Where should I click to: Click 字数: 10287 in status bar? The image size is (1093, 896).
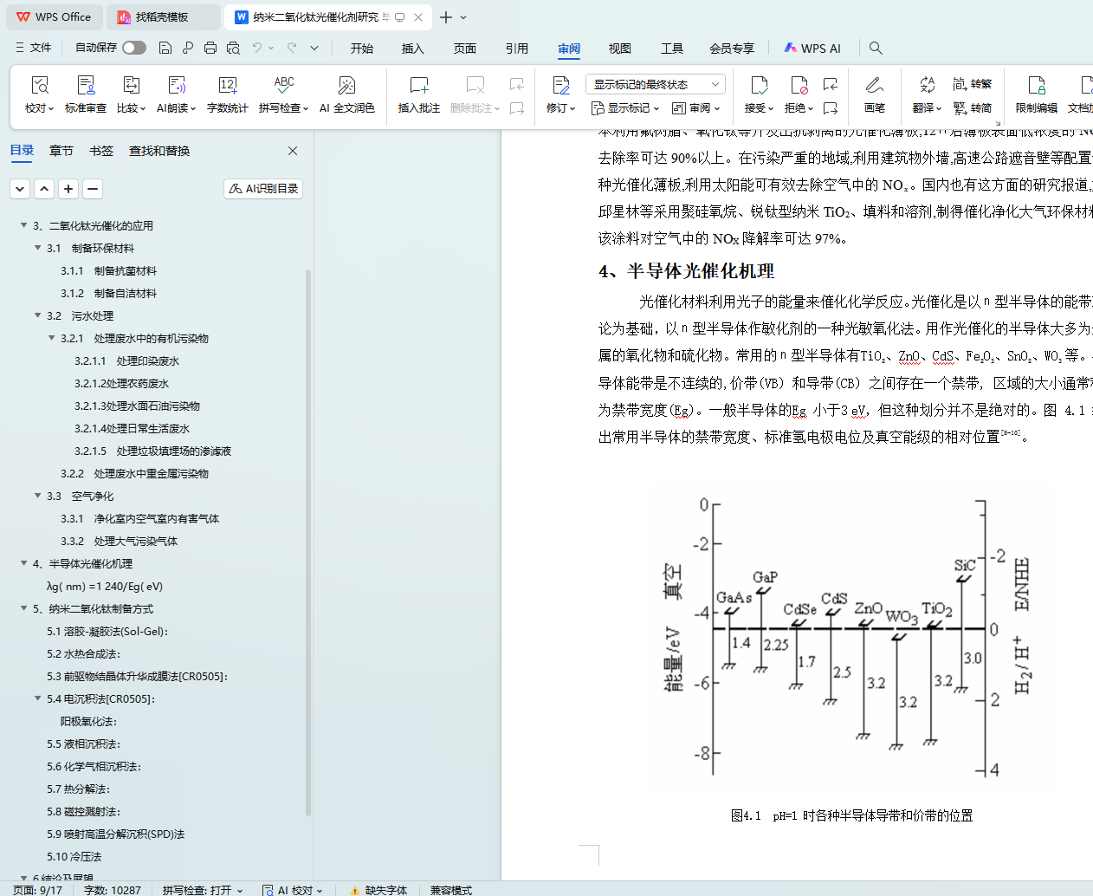(112, 890)
